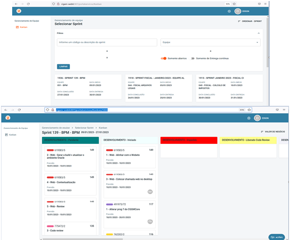The width and height of the screenshot is (290, 240).
Task: Open the ORDENAR - SPRINT sort options
Action: 250,21
